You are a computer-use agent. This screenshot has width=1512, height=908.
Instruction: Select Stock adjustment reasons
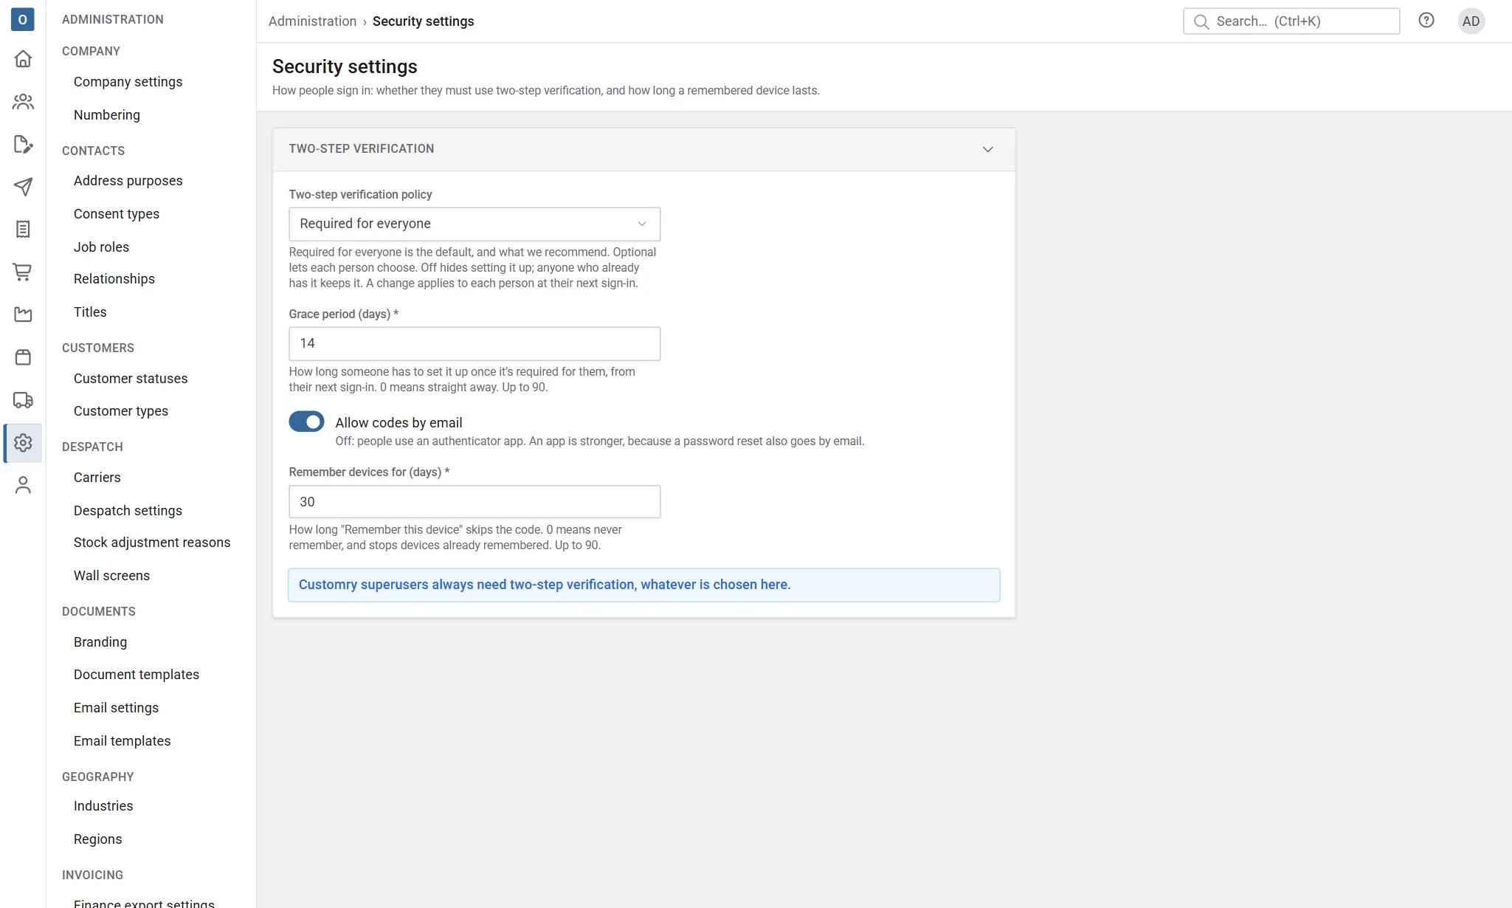tap(152, 543)
